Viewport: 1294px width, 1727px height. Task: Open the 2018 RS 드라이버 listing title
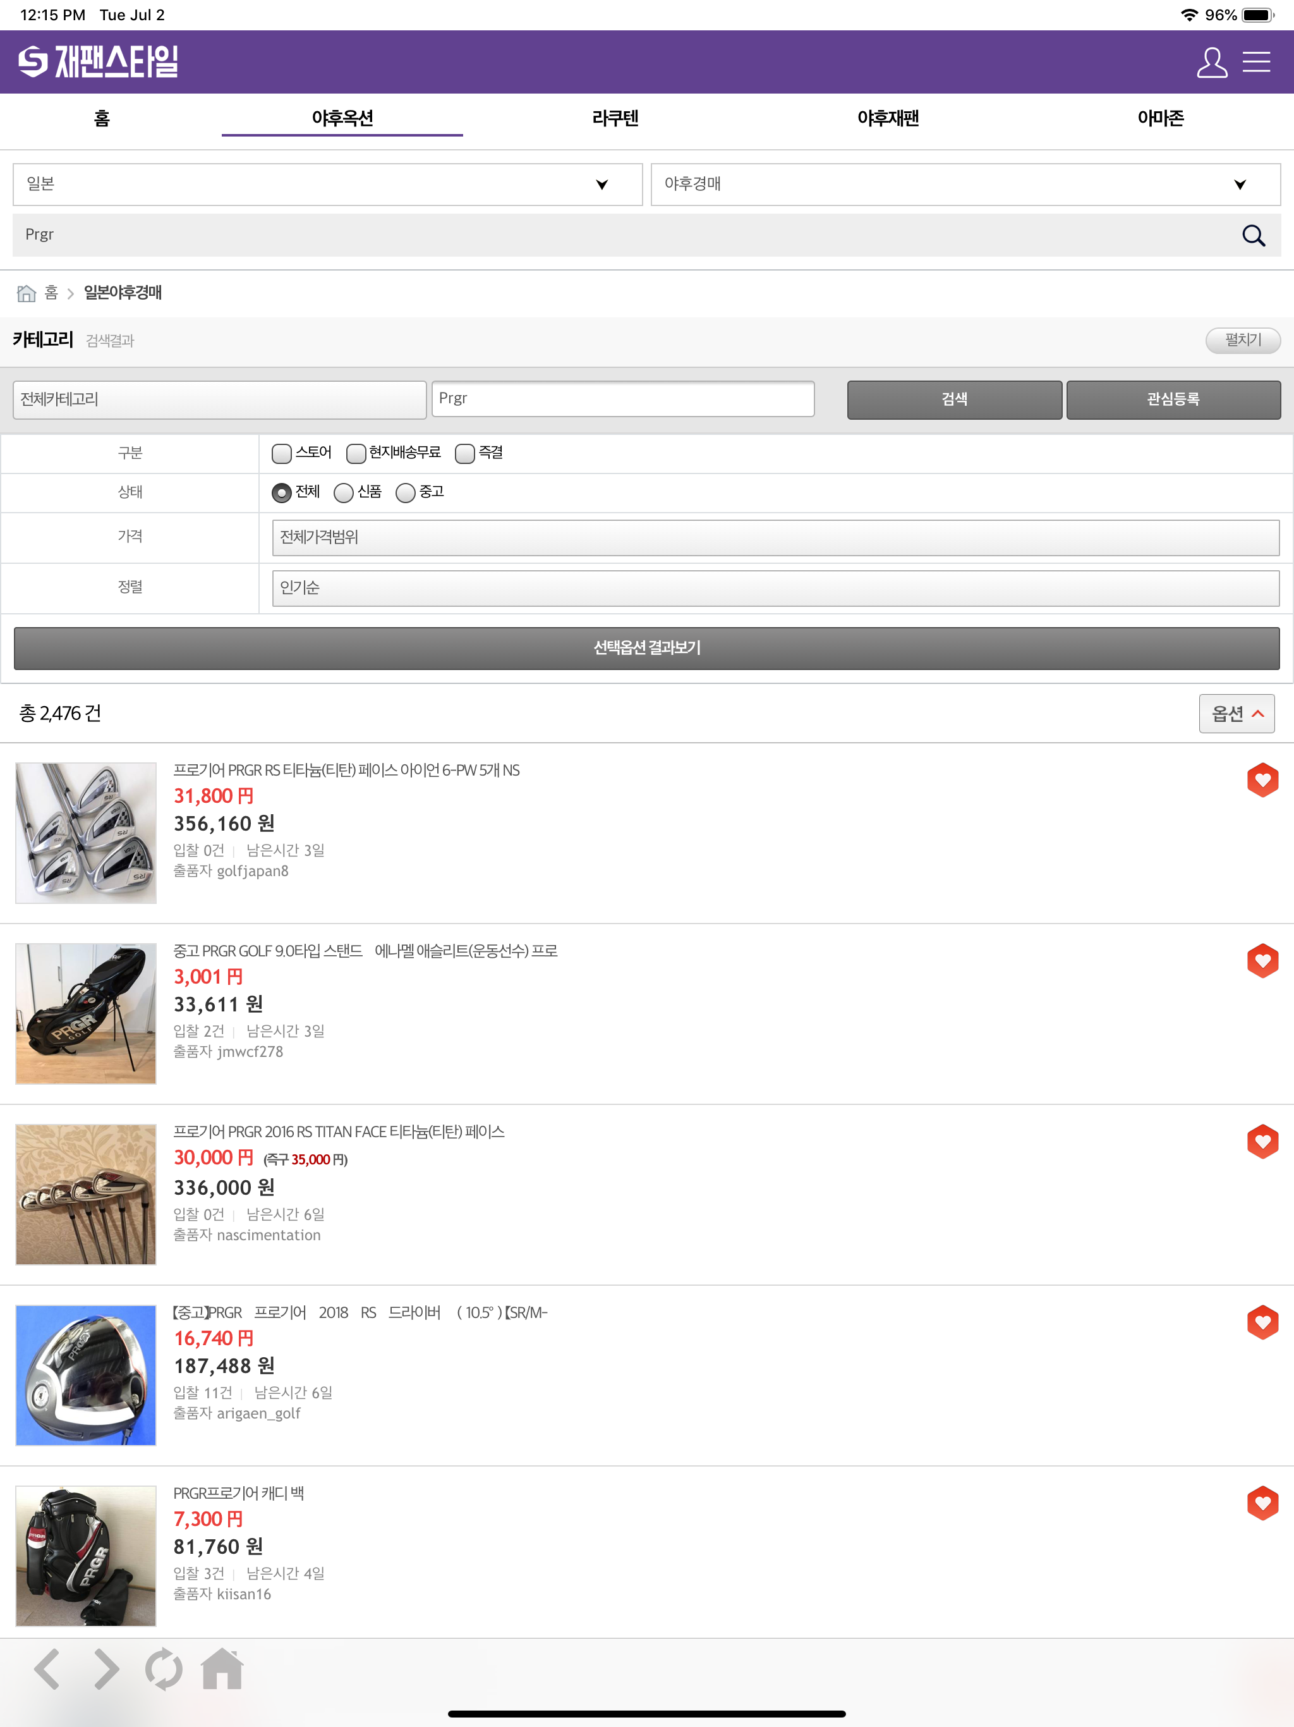[x=361, y=1312]
